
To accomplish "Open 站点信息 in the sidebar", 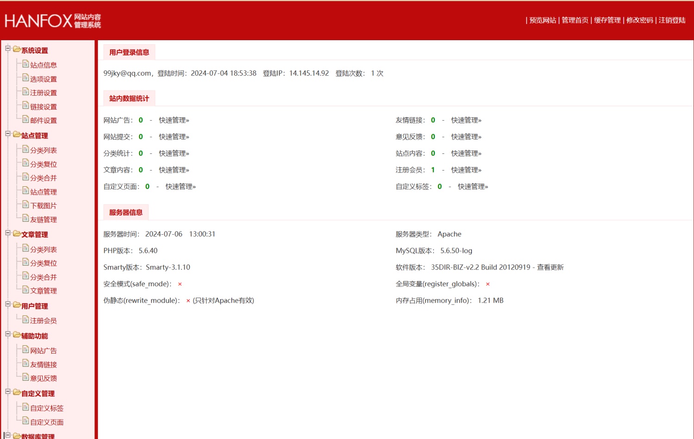I will tap(43, 65).
